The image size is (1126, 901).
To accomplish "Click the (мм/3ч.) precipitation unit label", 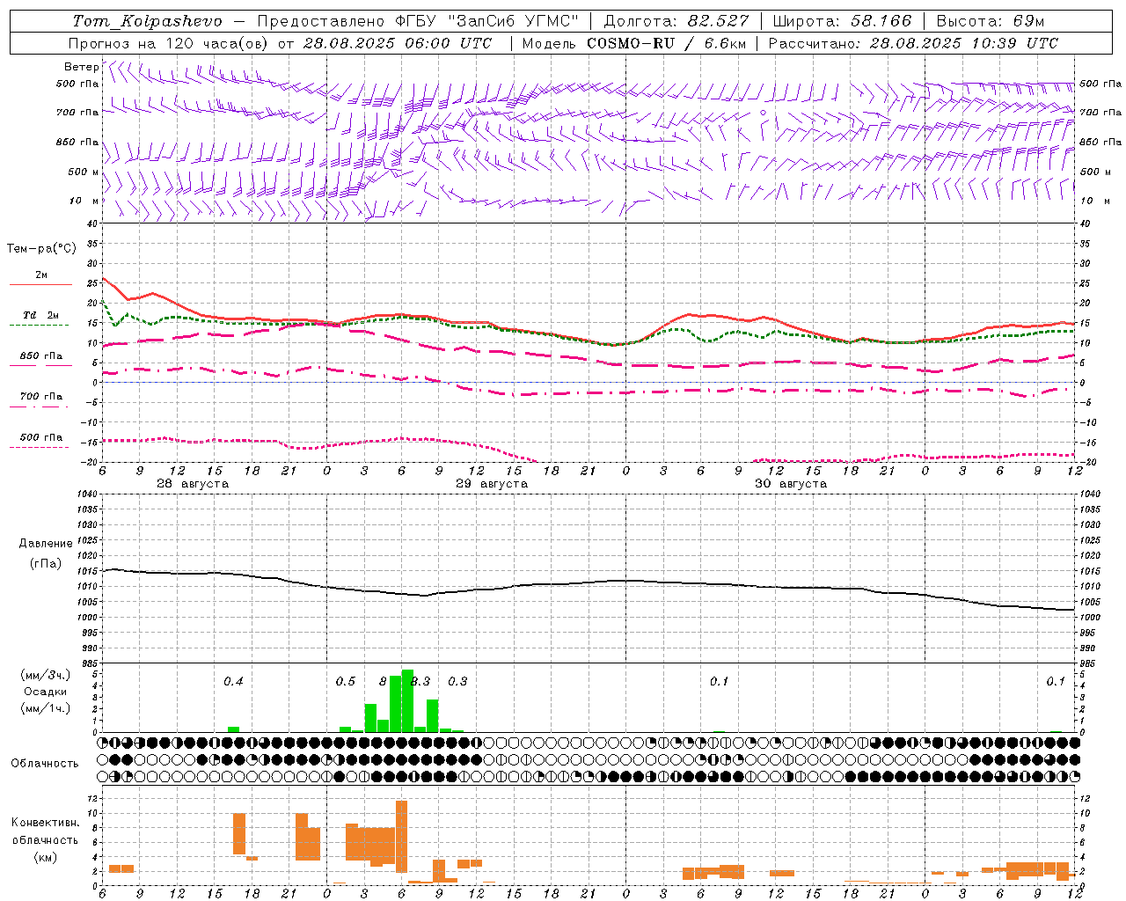I will (46, 675).
